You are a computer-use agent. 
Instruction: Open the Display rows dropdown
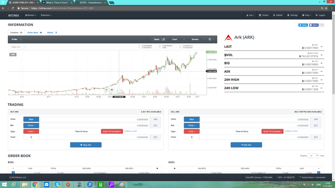click(x=313, y=156)
